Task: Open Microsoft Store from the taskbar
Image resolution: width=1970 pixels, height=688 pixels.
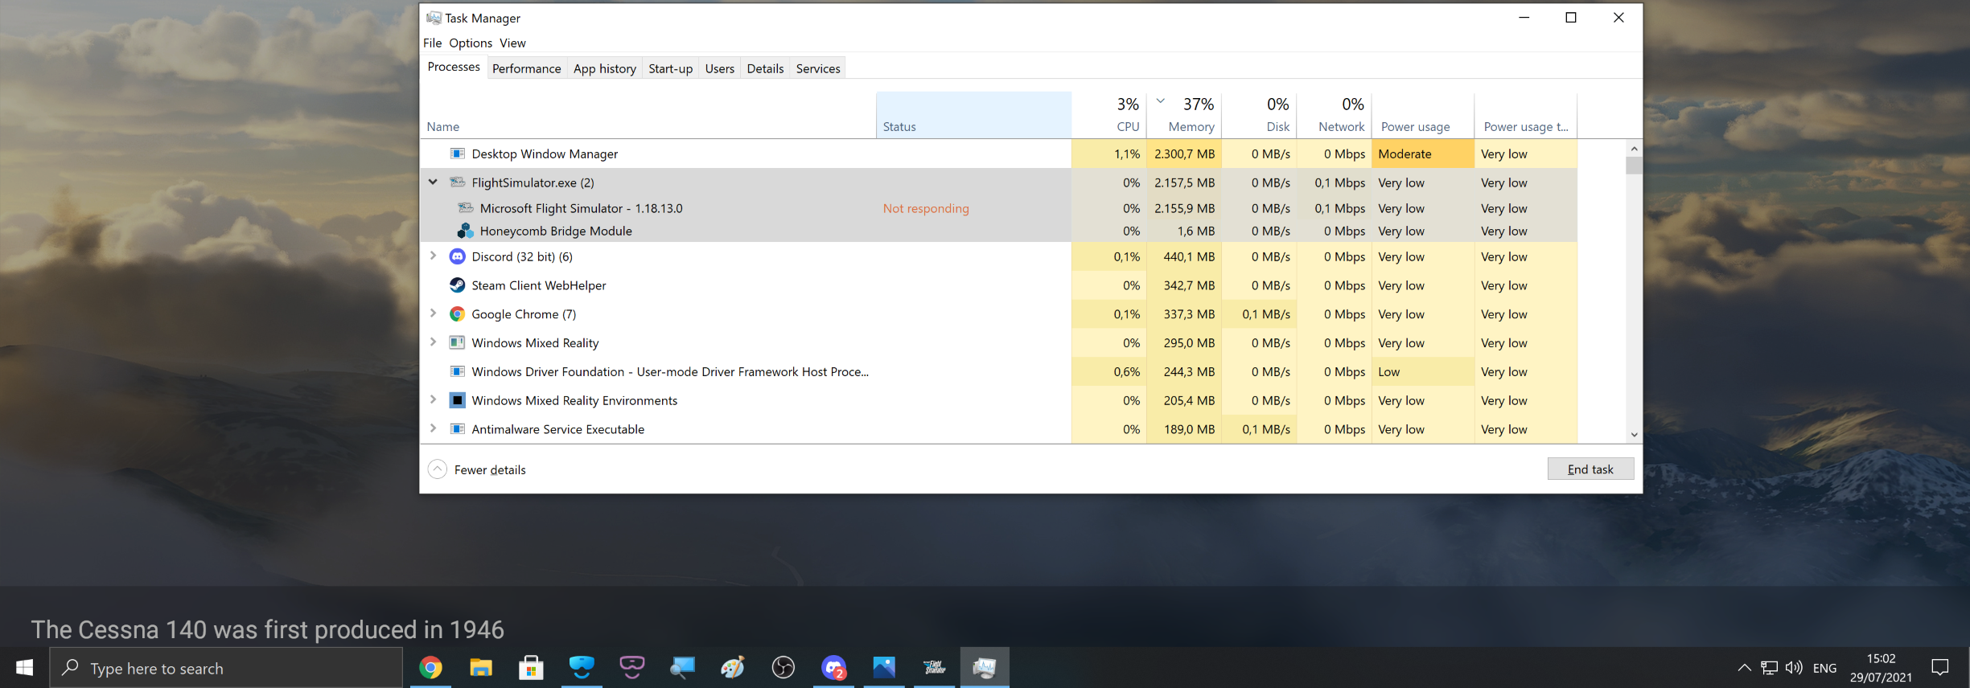Action: click(531, 668)
